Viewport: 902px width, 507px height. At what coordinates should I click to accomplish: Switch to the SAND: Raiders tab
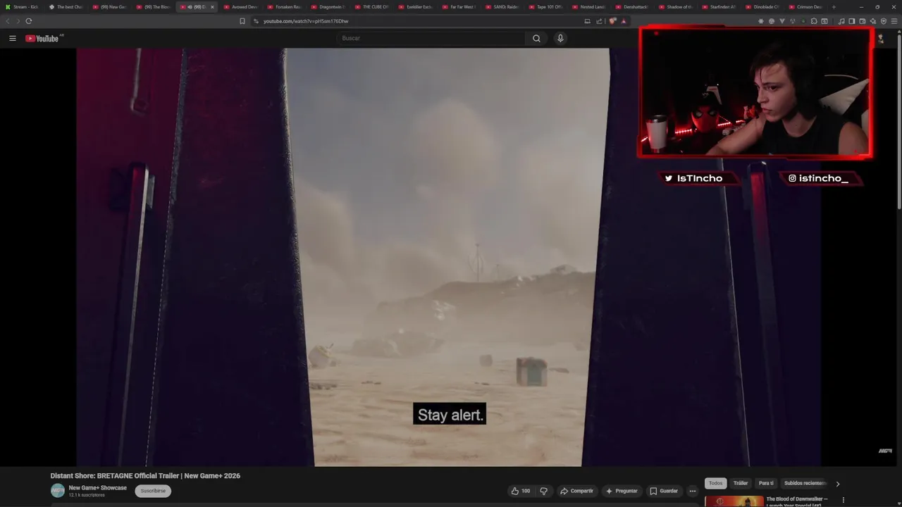(x=502, y=7)
